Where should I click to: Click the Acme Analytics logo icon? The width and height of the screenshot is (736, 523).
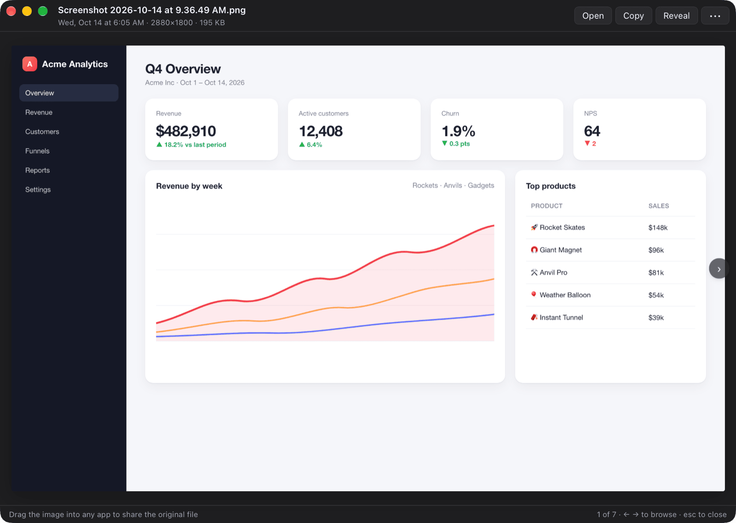[29, 64]
